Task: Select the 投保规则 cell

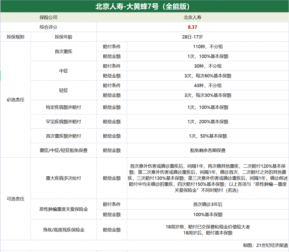Action: (x=16, y=37)
